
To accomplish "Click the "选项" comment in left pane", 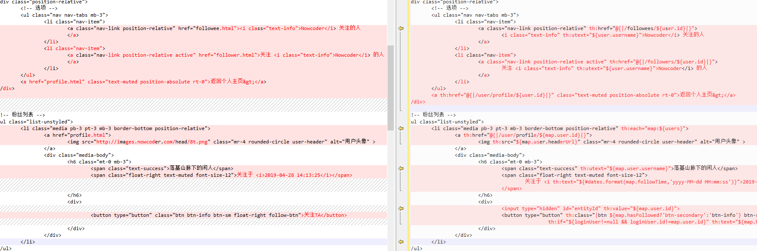I will [39, 8].
